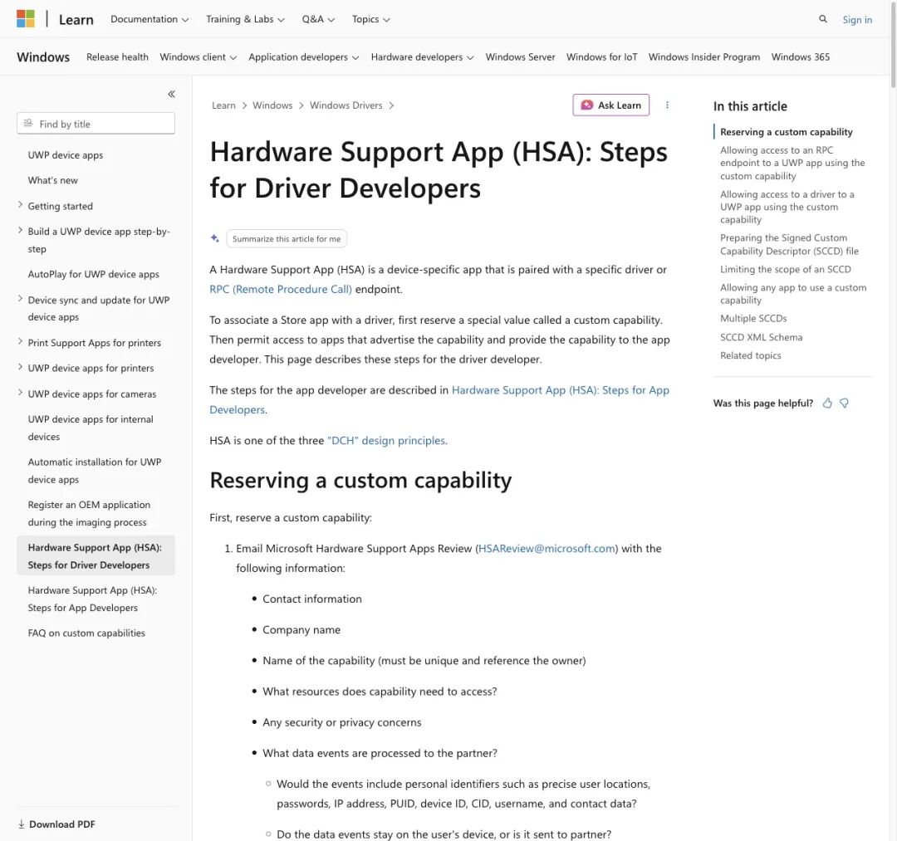Click the Sign in link
897x841 pixels.
point(857,19)
